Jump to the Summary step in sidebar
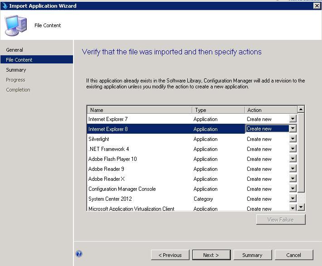 point(16,70)
